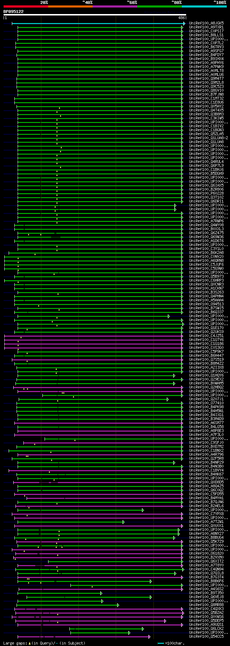Click the white query ruler bar
Viewport: 230px width, 646px height.
95,15
